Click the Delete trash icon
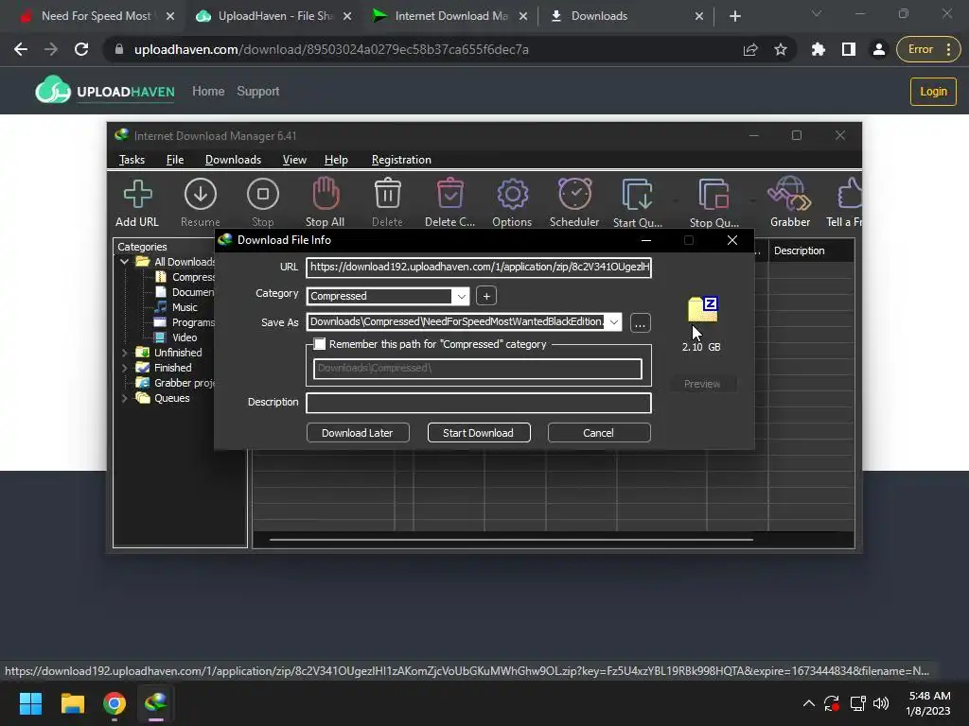The height and width of the screenshot is (726, 969). (x=387, y=194)
